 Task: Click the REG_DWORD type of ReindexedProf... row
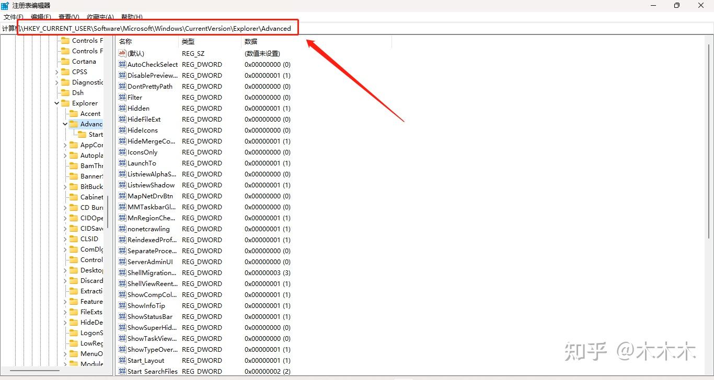(x=202, y=240)
